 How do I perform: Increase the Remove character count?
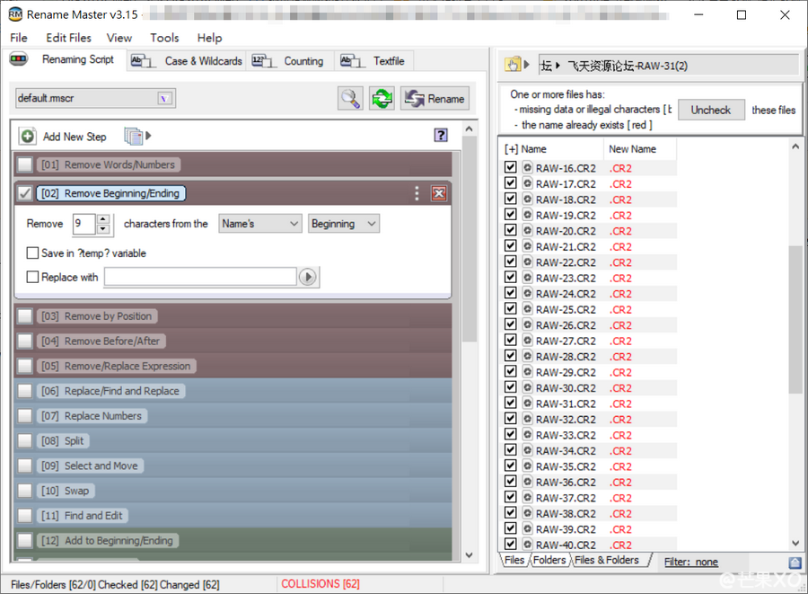coord(103,218)
